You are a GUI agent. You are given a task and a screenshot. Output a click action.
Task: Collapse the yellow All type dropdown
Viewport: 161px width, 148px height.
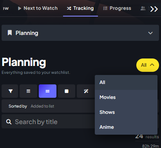pos(148,65)
